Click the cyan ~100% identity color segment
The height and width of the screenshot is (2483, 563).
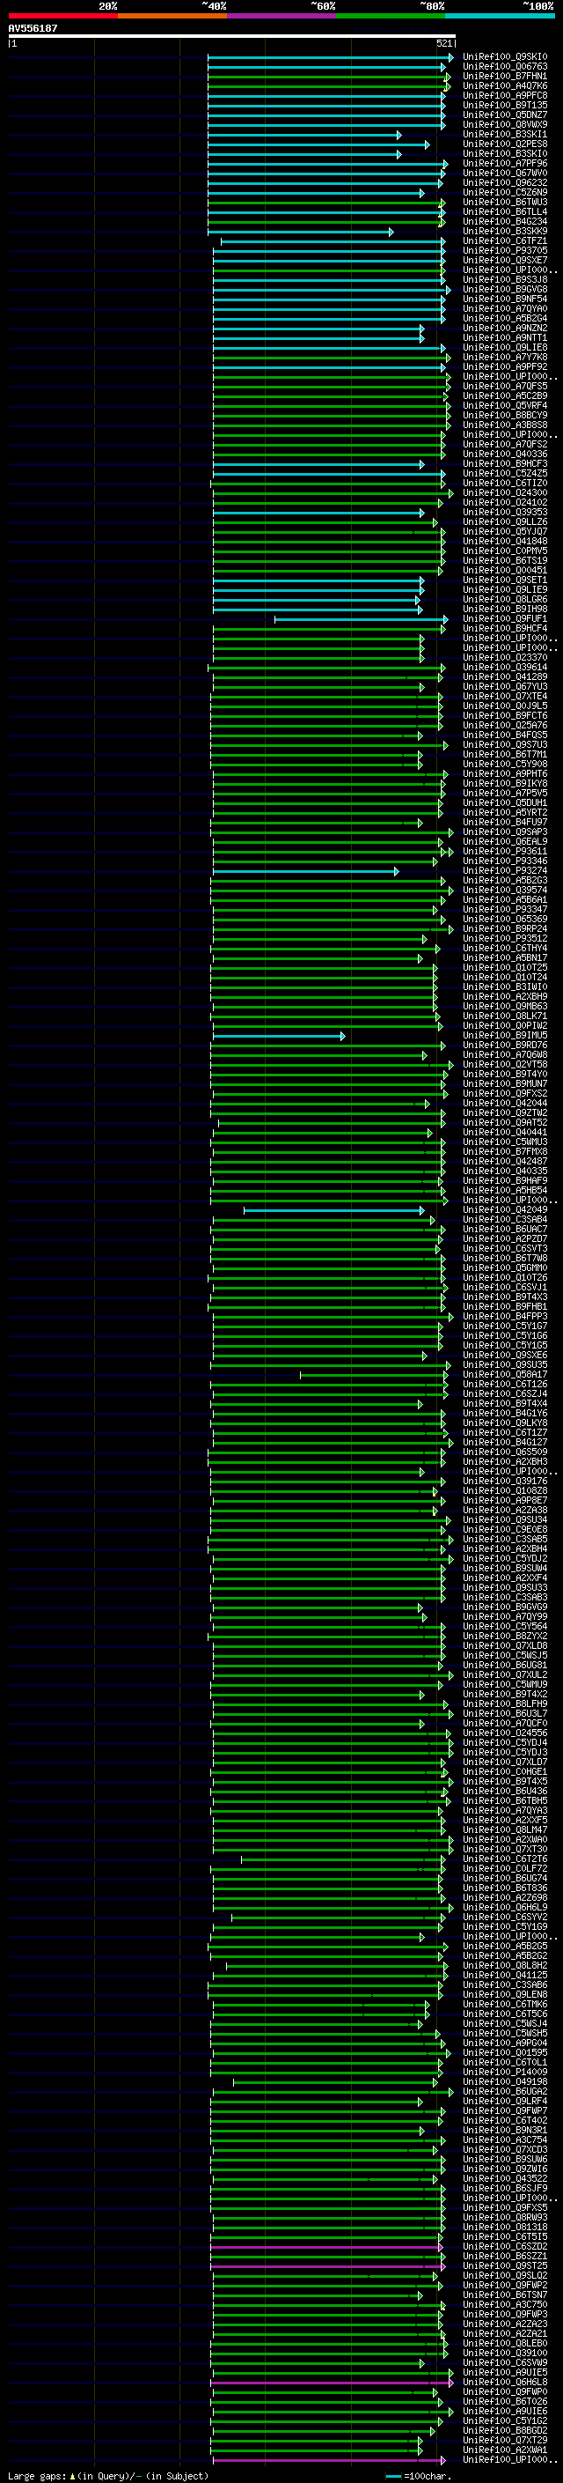point(500,16)
